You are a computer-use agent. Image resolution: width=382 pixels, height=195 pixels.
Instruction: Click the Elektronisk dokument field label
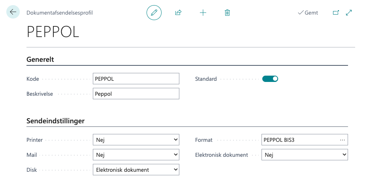222,155
